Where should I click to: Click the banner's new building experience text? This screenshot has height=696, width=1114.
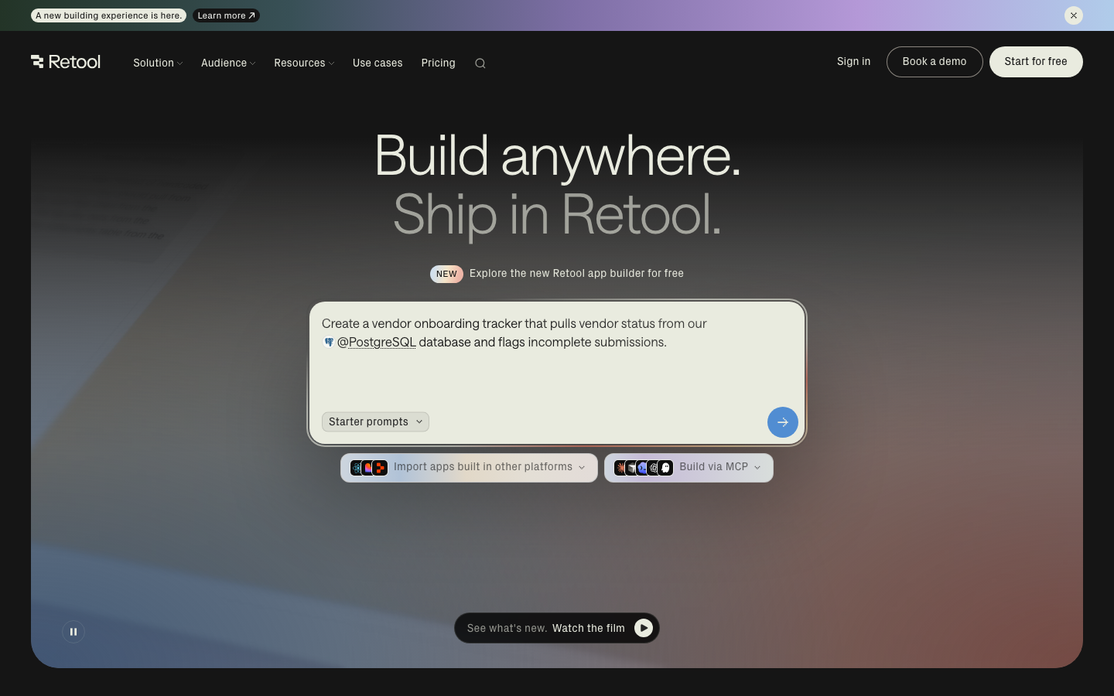tap(109, 15)
